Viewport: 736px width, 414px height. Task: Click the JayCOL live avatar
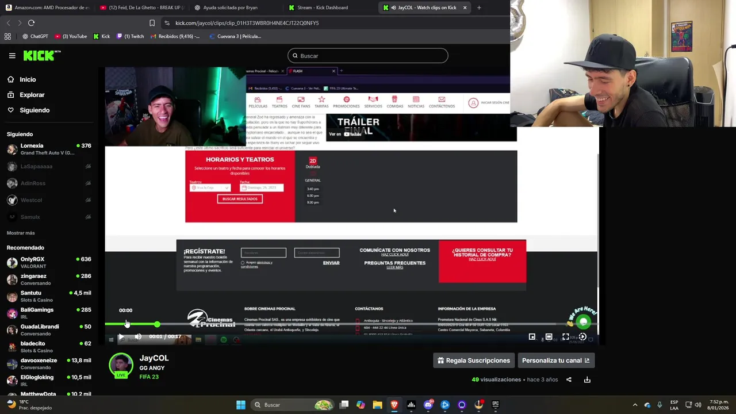(121, 366)
